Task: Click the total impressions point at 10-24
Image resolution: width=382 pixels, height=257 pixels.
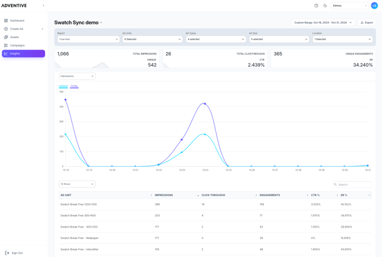Action: tap(205, 104)
